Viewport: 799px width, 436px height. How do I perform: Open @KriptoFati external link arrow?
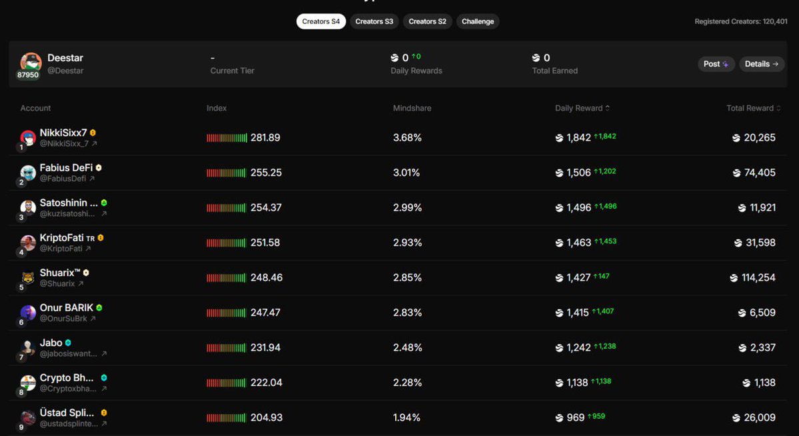88,249
